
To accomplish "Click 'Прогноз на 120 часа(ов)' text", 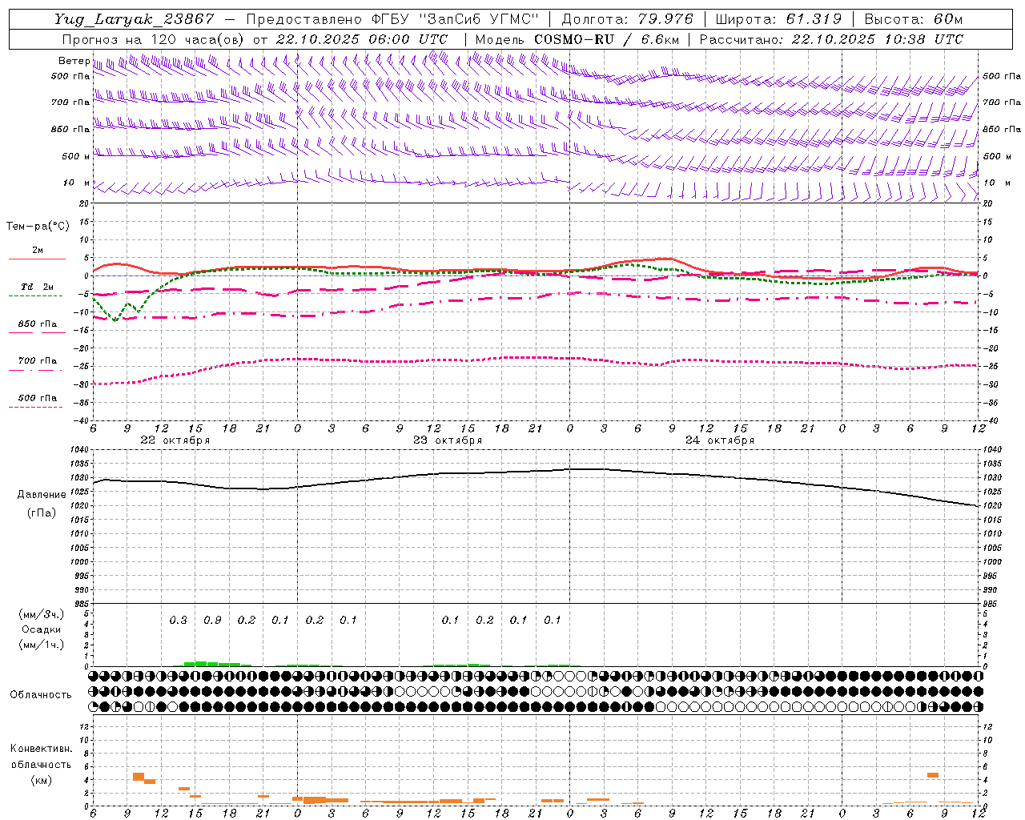I will coord(154,39).
